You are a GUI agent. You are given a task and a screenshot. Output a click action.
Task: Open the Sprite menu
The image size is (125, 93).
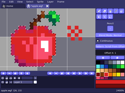40,2
